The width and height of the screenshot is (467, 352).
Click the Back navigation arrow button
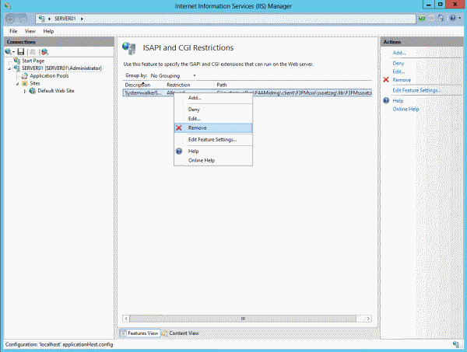coord(10,19)
